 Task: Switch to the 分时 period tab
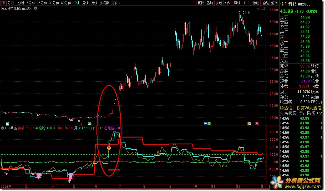(11, 3)
